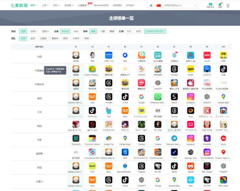The image size is (240, 191).
Task: Expand the 七麦服务 navigation menu
Action: (x=83, y=6)
